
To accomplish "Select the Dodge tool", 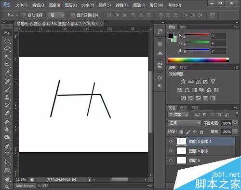I will (7, 137).
